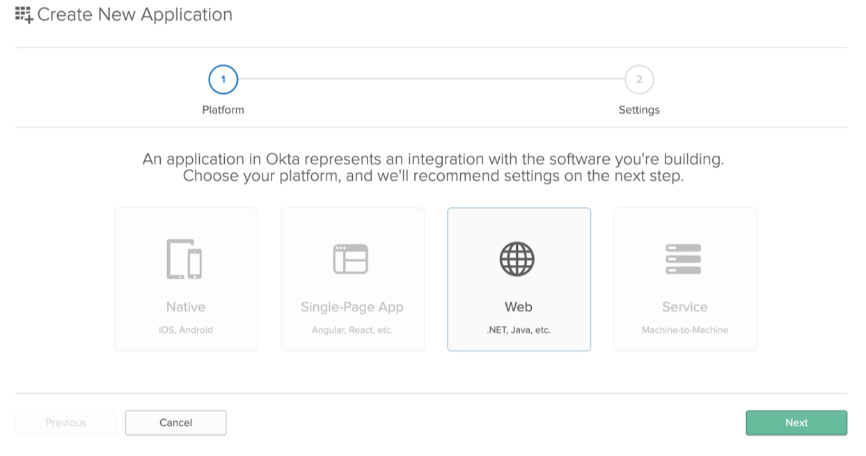Choose the Native platform title
The height and width of the screenshot is (456, 866).
coord(186,307)
